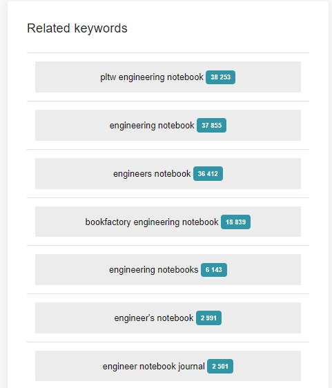332x388 pixels.
Task: Click the 'Related keywords' heading
Action: 77,28
